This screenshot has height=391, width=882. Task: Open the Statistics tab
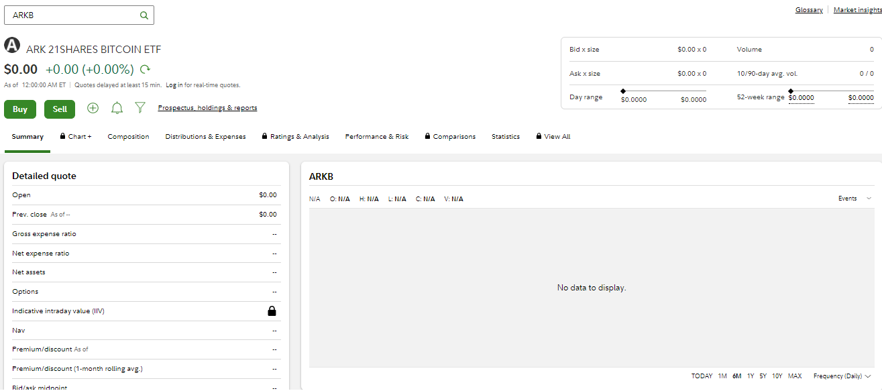point(506,137)
